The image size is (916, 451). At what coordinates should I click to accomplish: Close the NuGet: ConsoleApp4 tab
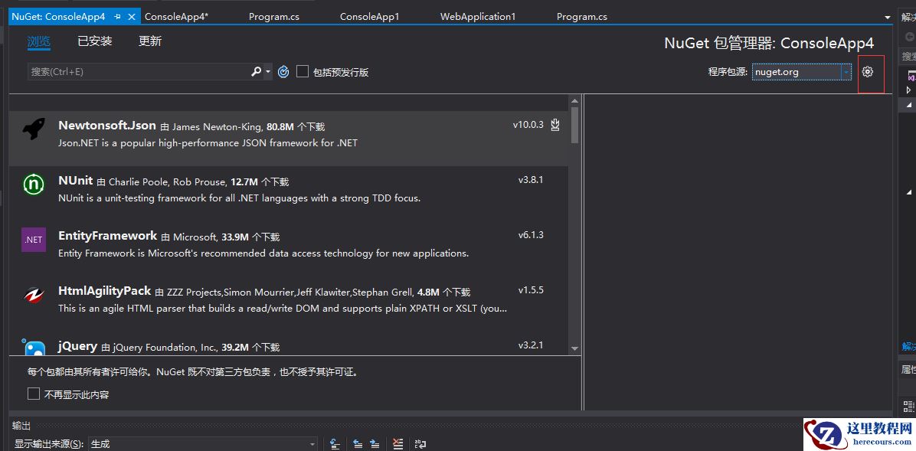[x=132, y=17]
